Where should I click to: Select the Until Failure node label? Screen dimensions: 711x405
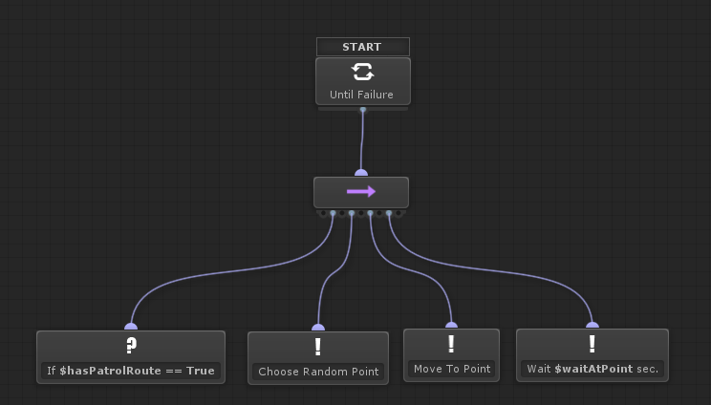pyautogui.click(x=361, y=95)
